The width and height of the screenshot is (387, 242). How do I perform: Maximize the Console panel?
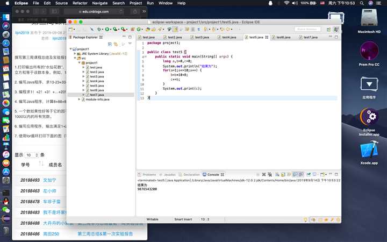[336, 174]
